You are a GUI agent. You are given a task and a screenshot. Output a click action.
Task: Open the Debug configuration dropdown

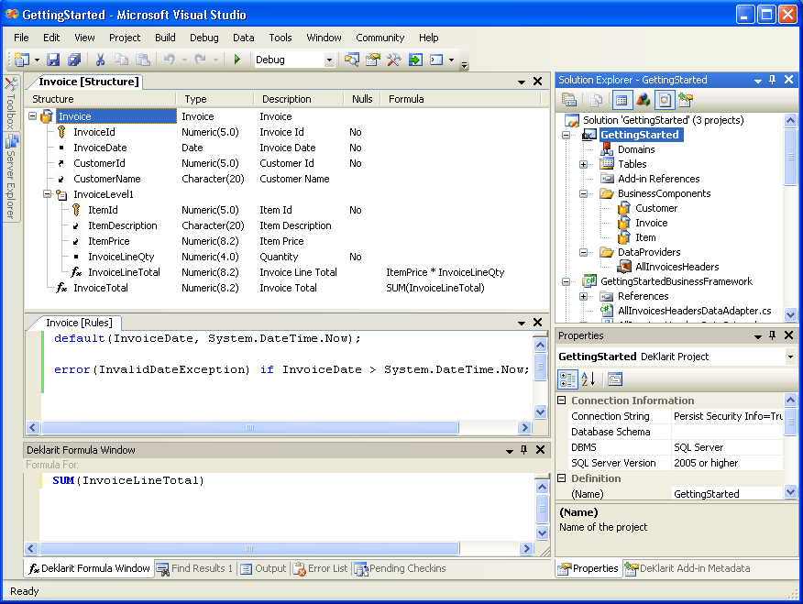tap(329, 60)
